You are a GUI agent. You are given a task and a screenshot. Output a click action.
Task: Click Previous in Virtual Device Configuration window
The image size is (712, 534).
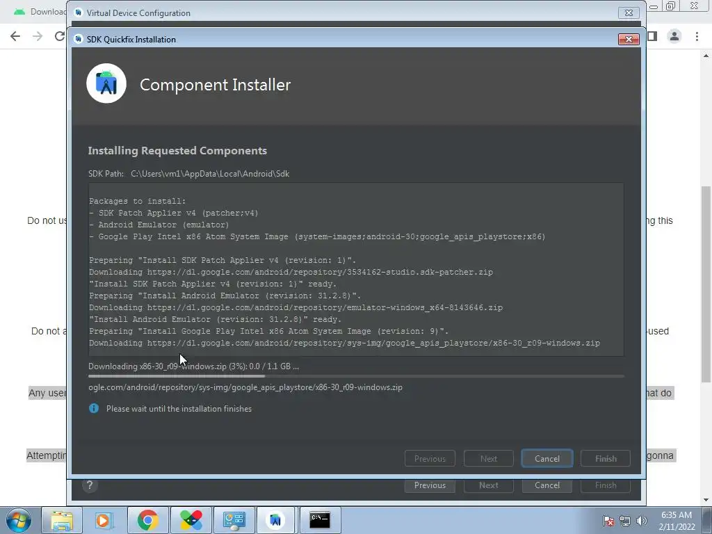click(430, 485)
